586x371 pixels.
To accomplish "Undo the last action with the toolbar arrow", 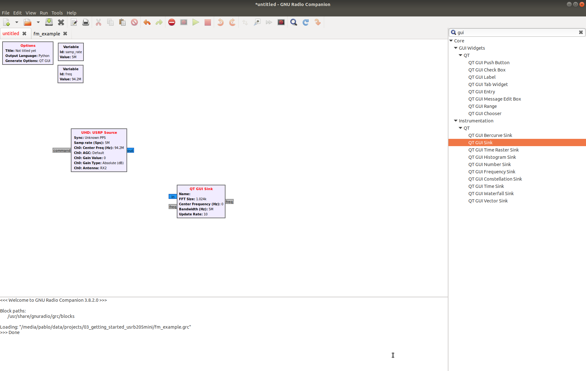I will pos(147,22).
